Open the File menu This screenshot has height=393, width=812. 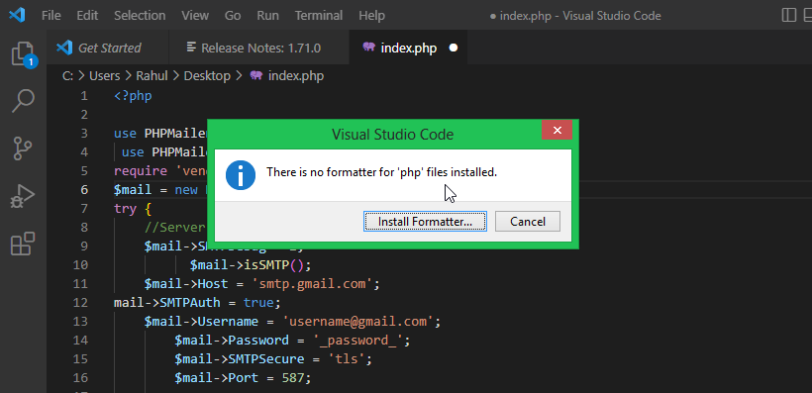[x=51, y=16]
